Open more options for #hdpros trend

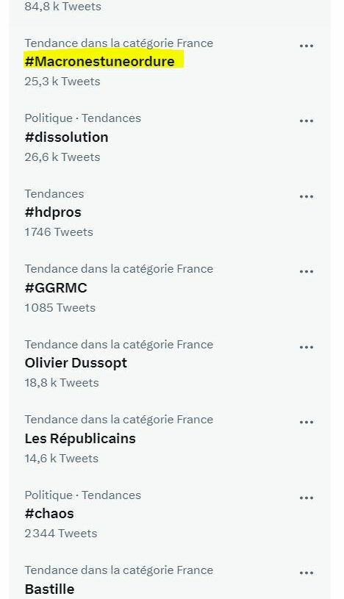pos(307,197)
